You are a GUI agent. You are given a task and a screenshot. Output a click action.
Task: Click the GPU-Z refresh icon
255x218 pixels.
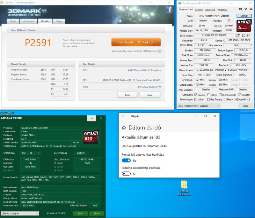click(246, 9)
